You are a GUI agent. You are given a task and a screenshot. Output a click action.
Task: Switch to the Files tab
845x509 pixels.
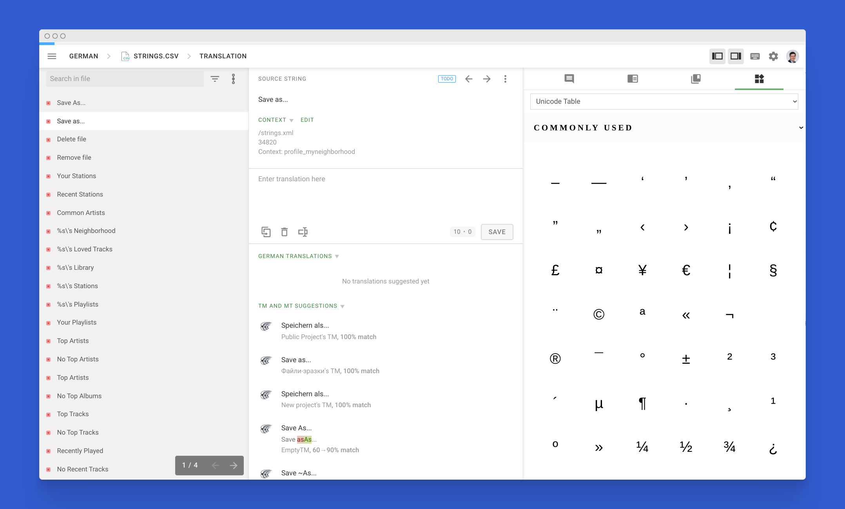[696, 79]
